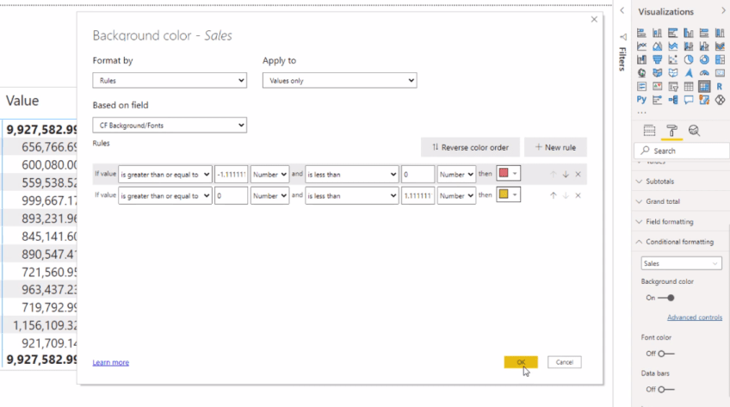Turn off the Background color toggle
The width and height of the screenshot is (730, 407).
pos(666,298)
